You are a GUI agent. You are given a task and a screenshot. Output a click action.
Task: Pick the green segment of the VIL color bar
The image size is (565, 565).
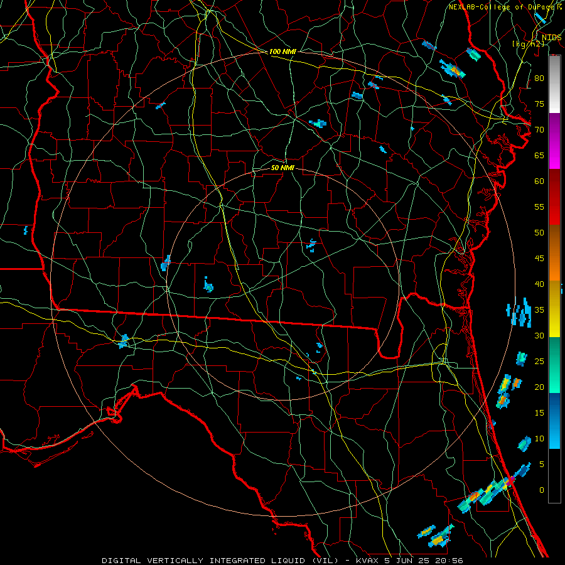[554, 365]
